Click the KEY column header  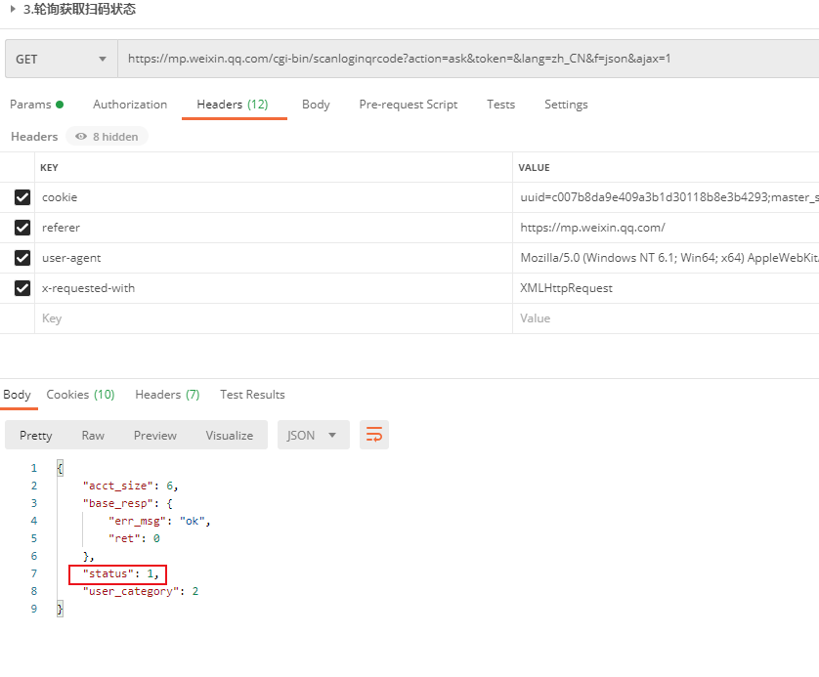tap(49, 168)
